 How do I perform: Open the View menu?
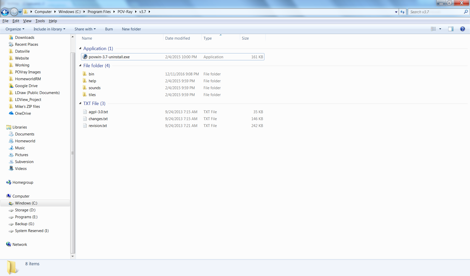tap(27, 21)
